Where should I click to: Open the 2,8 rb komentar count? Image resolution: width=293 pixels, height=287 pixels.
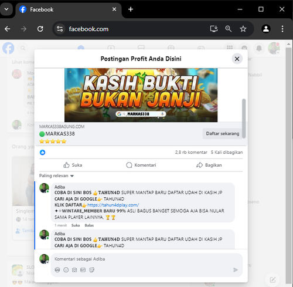(x=191, y=152)
